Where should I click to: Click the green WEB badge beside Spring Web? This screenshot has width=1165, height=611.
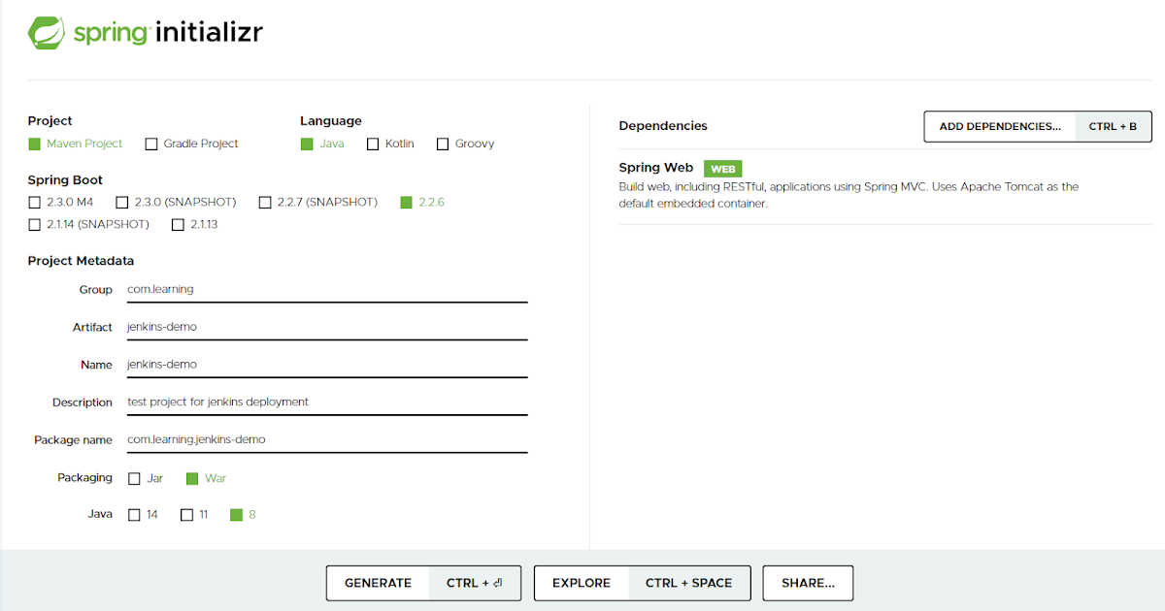tap(722, 168)
